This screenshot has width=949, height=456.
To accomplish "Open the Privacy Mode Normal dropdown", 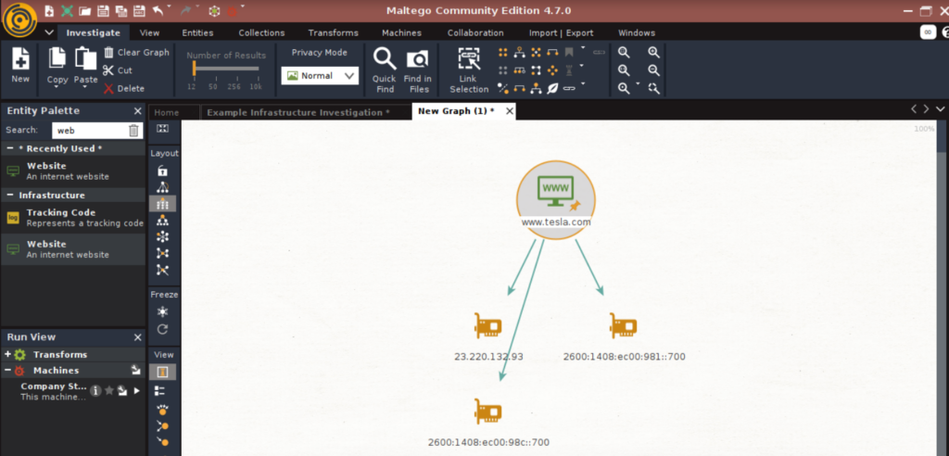I will pyautogui.click(x=320, y=76).
